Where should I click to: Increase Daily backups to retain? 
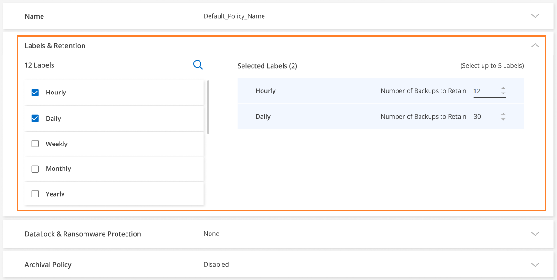[x=503, y=114]
